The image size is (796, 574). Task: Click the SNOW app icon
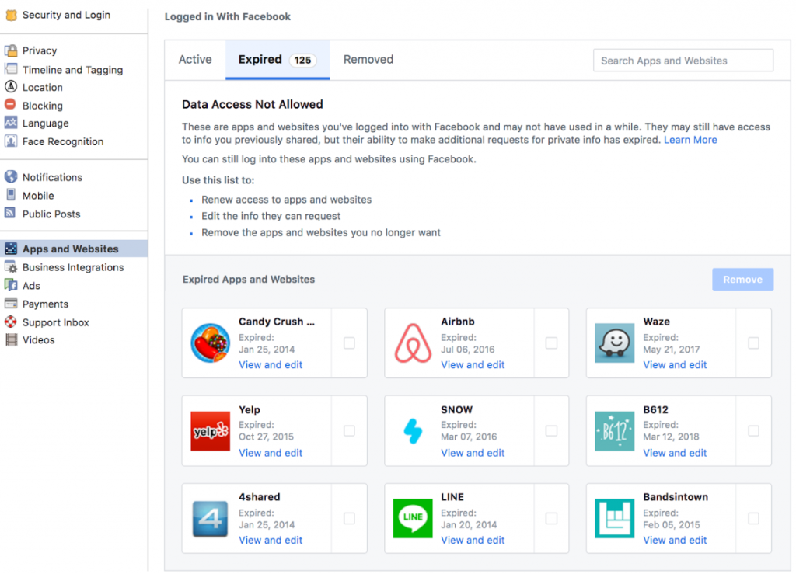[x=412, y=430]
